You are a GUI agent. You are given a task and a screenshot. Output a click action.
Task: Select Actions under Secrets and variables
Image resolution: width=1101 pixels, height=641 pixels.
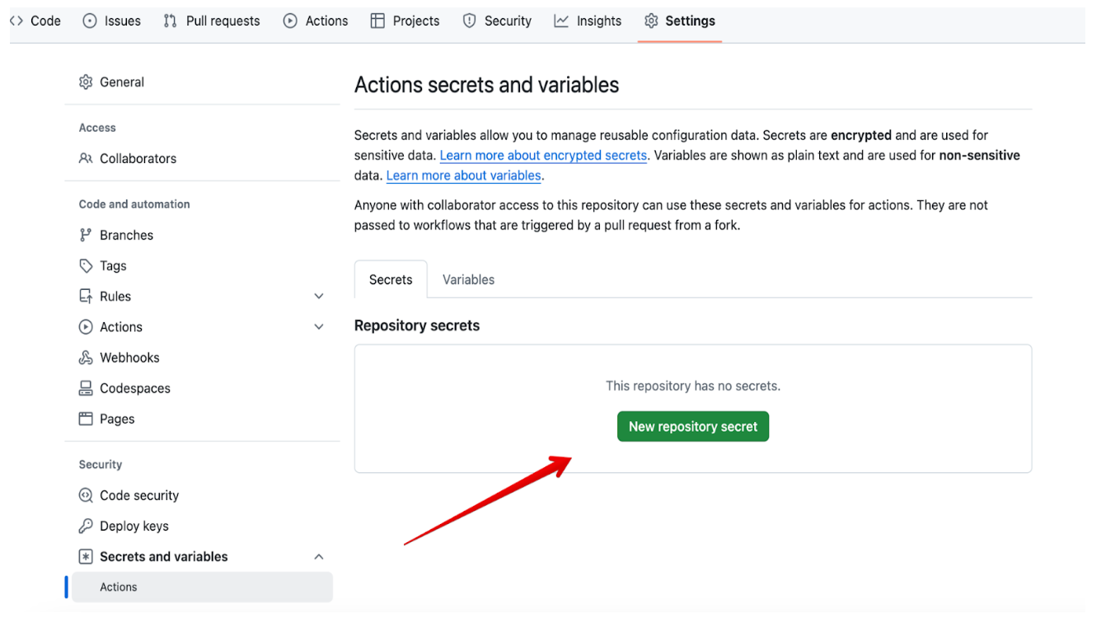pyautogui.click(x=119, y=587)
